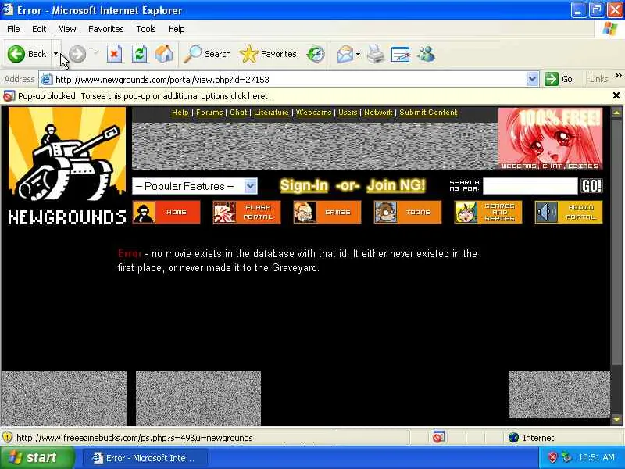Click the Sign-In link
This screenshot has width=625, height=469.
pos(304,185)
